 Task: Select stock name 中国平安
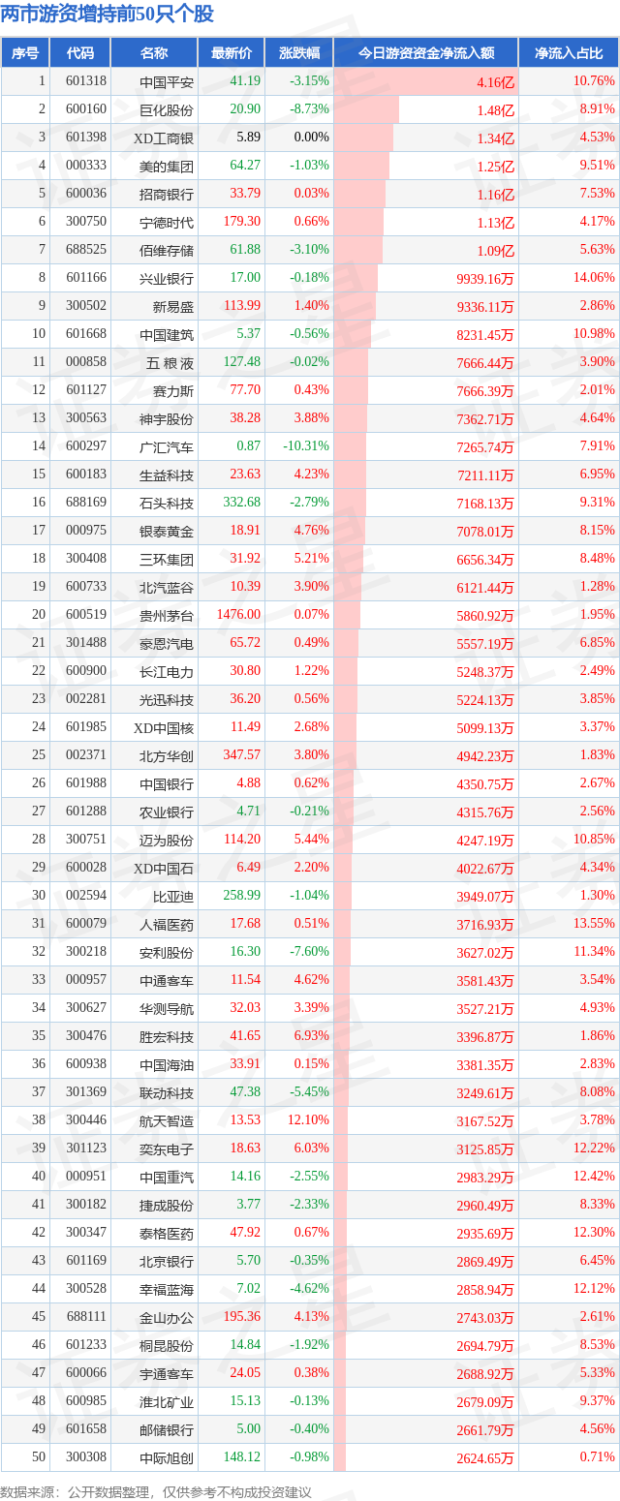click(167, 82)
